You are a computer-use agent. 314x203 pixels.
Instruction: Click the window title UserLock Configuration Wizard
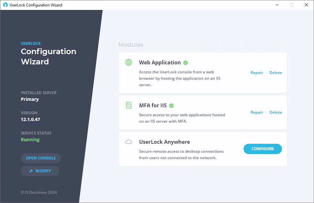tap(36, 5)
